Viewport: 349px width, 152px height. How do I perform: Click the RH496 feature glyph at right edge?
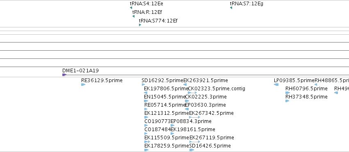tap(336, 93)
